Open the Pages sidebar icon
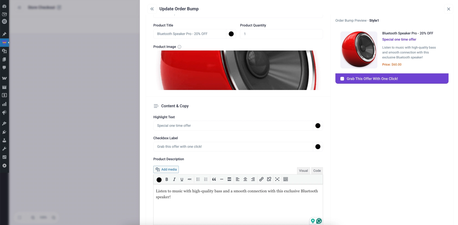 pyautogui.click(x=4, y=59)
